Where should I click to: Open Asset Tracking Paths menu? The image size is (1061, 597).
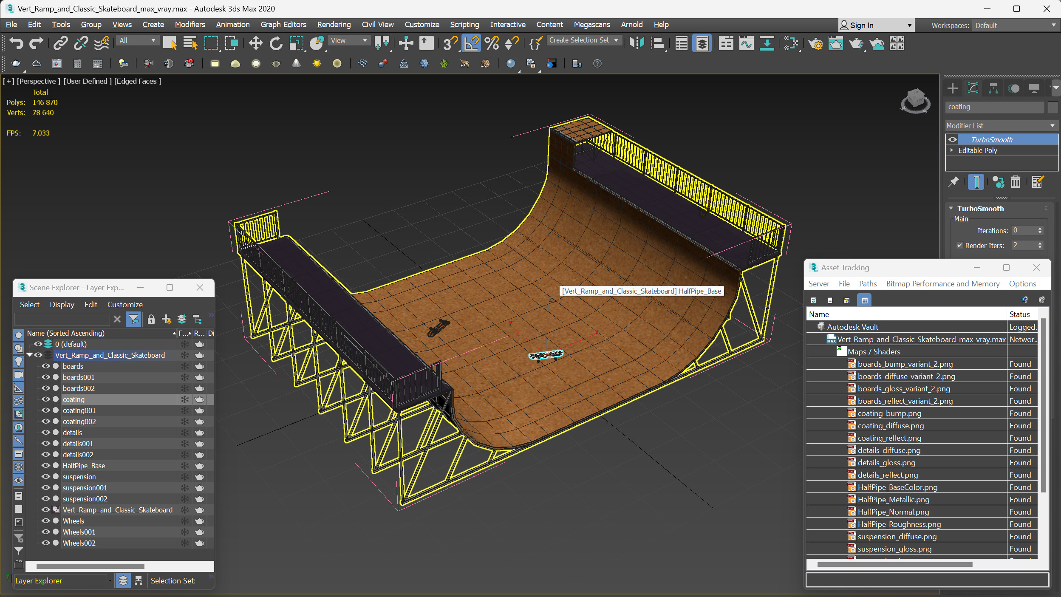868,283
